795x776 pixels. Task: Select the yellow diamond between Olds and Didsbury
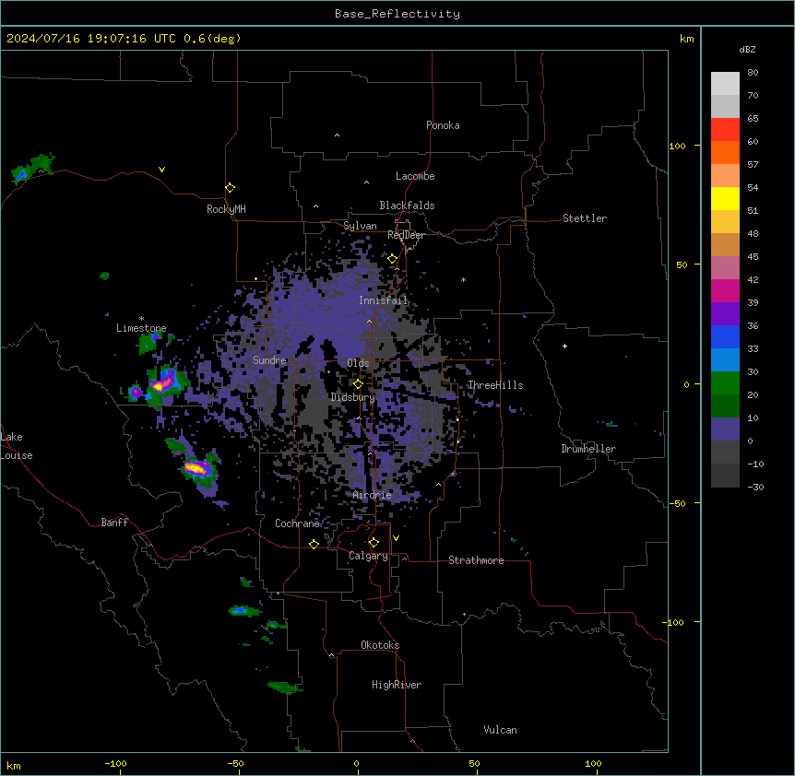(x=358, y=384)
